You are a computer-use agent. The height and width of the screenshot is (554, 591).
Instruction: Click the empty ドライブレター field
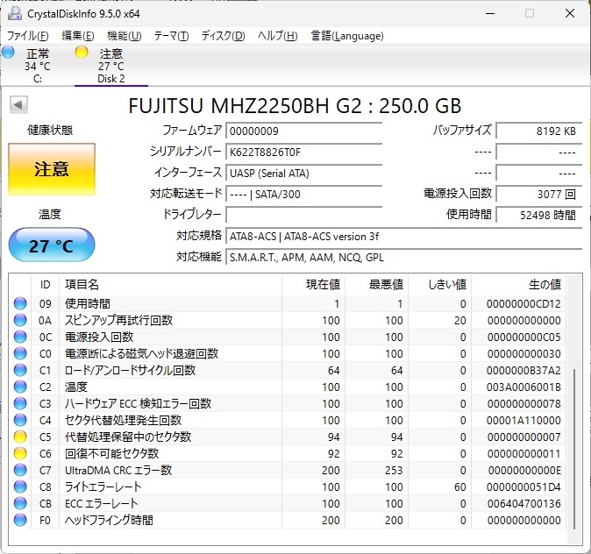(x=303, y=215)
